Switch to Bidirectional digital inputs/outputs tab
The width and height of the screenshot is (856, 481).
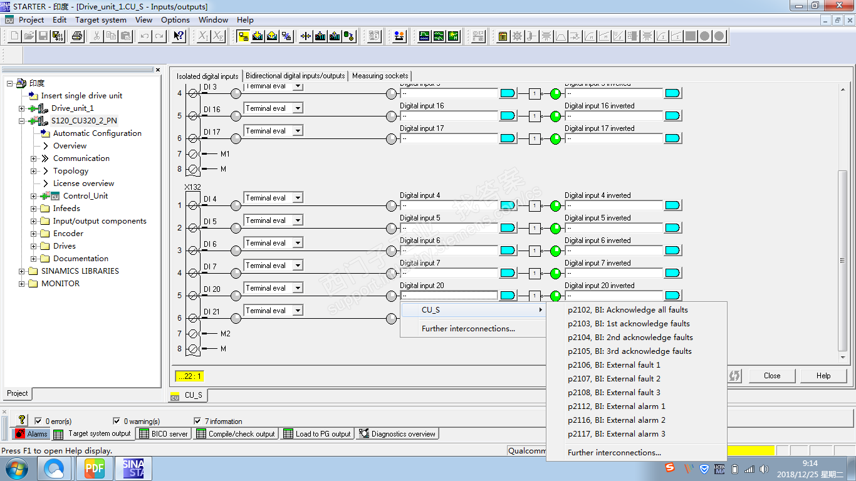point(295,76)
